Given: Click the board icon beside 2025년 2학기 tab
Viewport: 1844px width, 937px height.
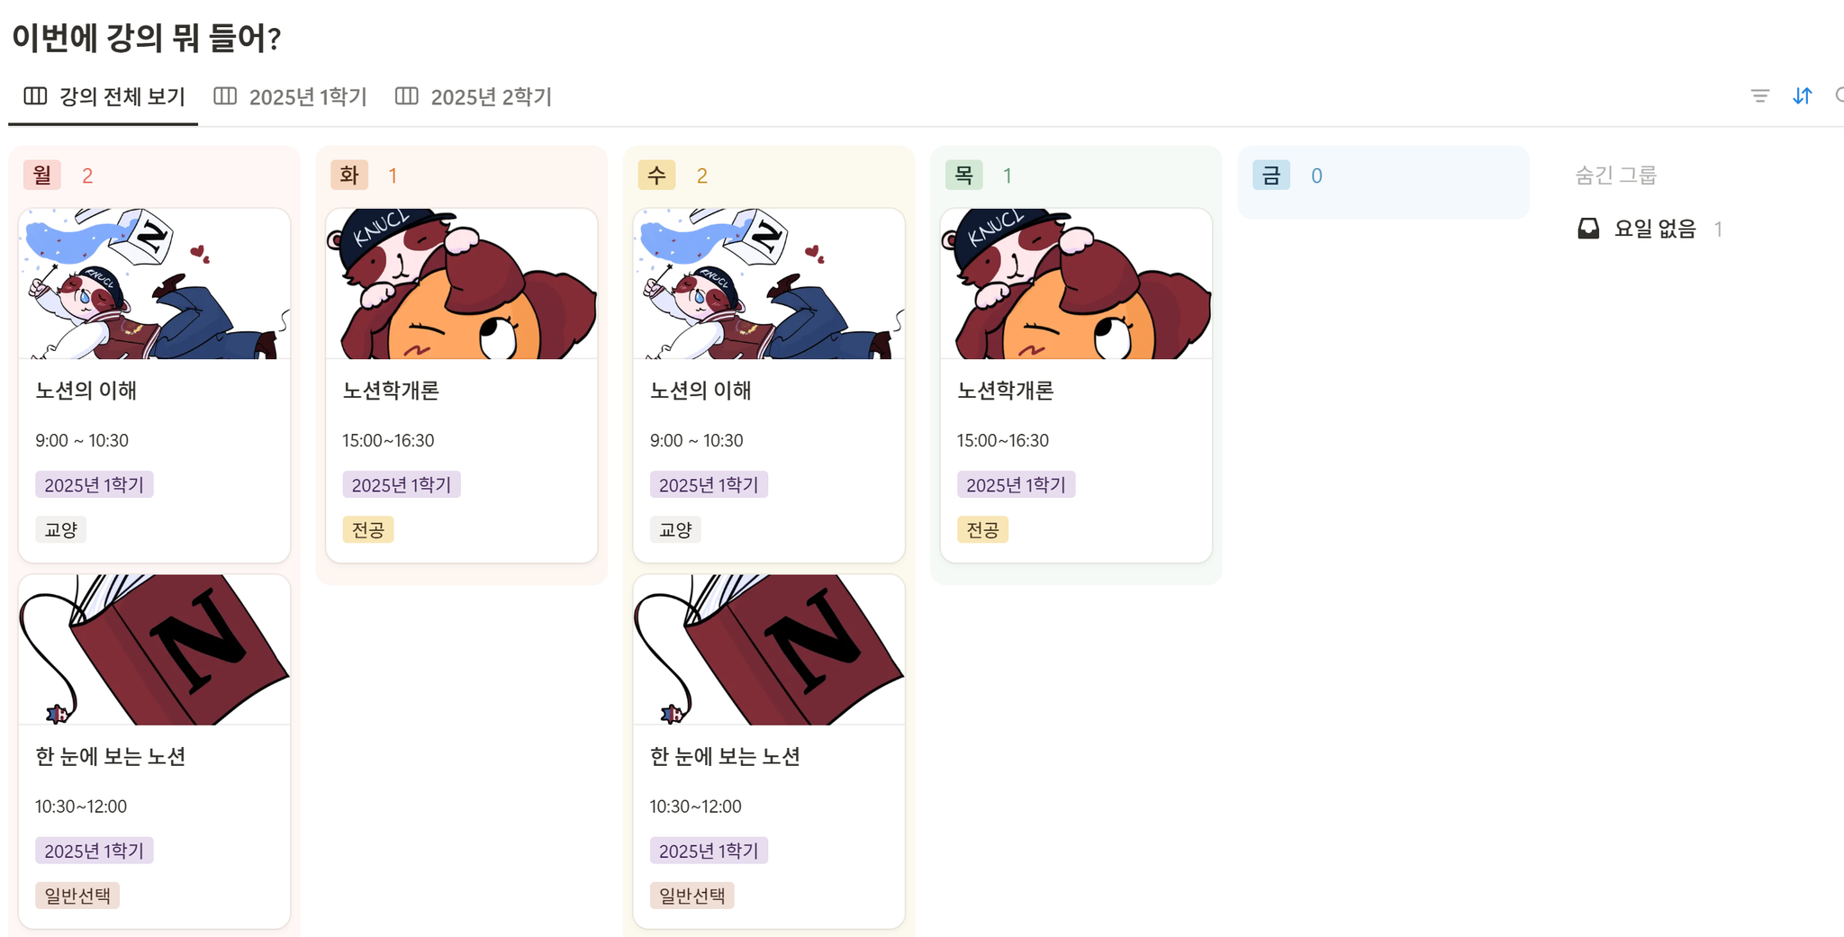Looking at the screenshot, I should [x=406, y=95].
